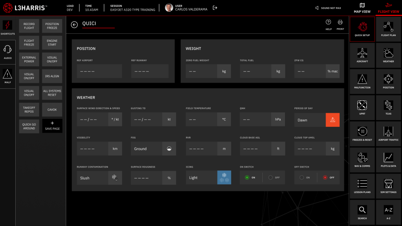402x226 pixels.
Task: Click the Print icon
Action: tap(340, 24)
